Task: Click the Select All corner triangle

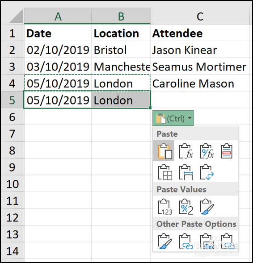Action: [15, 16]
